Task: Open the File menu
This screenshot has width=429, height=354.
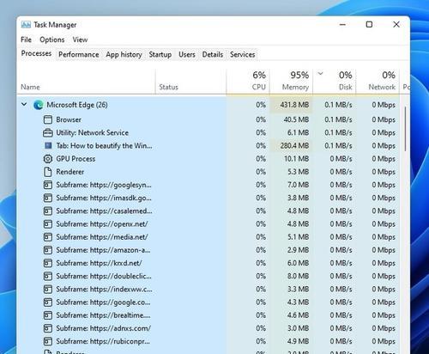Action: pos(26,40)
